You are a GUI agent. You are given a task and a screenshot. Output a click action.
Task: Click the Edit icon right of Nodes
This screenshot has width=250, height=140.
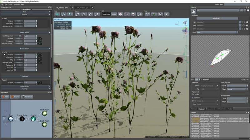coord(121,14)
